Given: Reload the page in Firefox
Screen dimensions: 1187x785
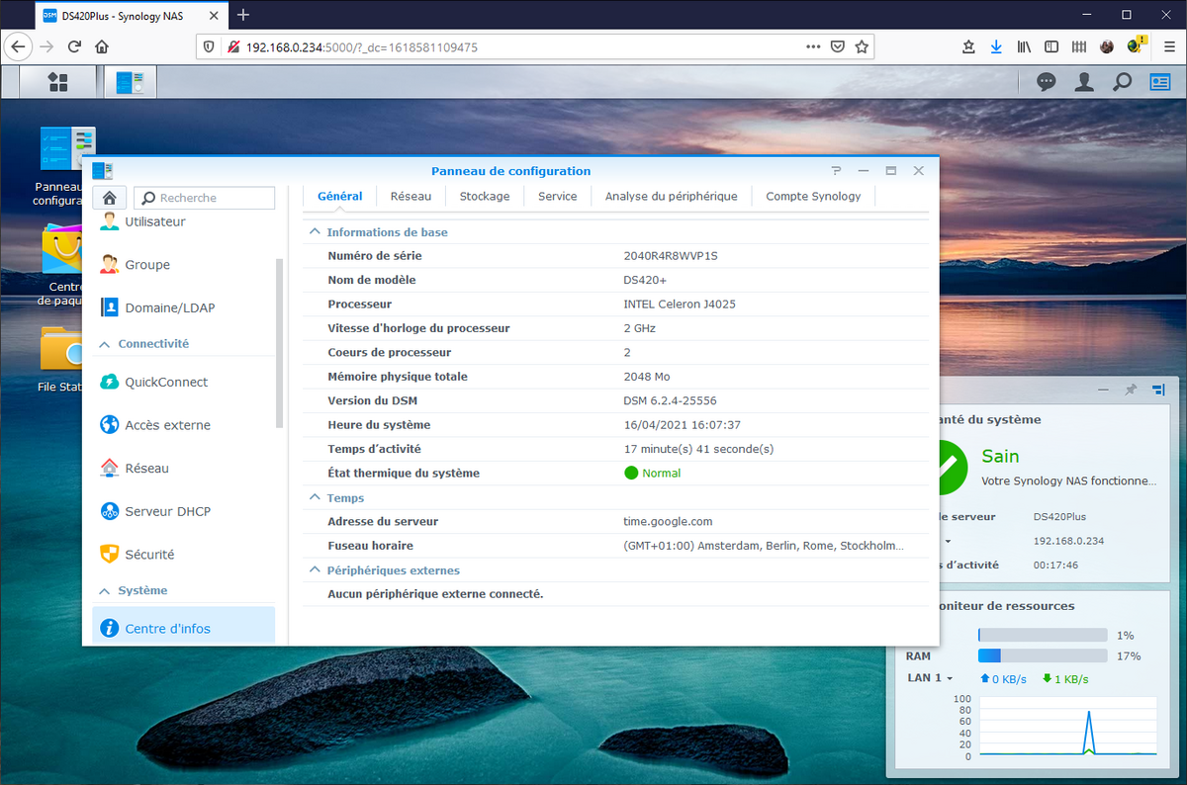Looking at the screenshot, I should 74,46.
